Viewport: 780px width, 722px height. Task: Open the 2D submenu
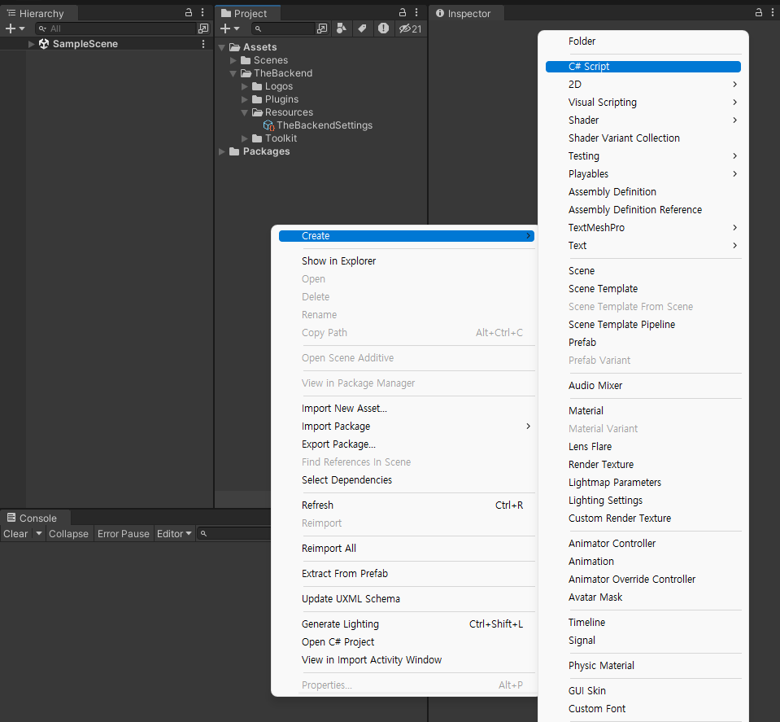coord(643,84)
